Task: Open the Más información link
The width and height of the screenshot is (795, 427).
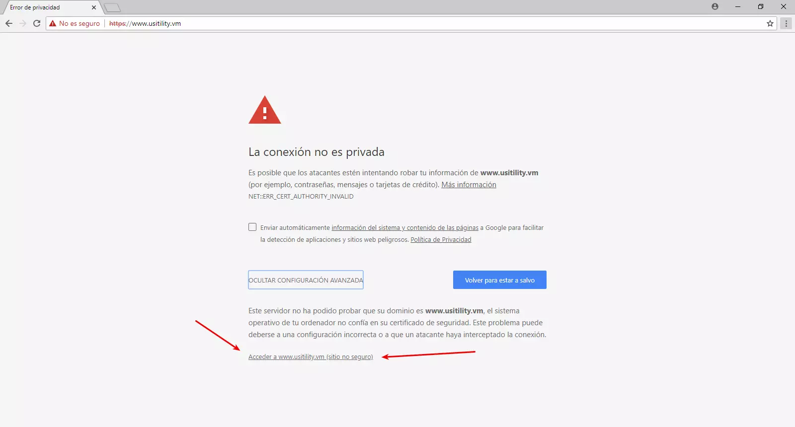Action: [x=469, y=185]
